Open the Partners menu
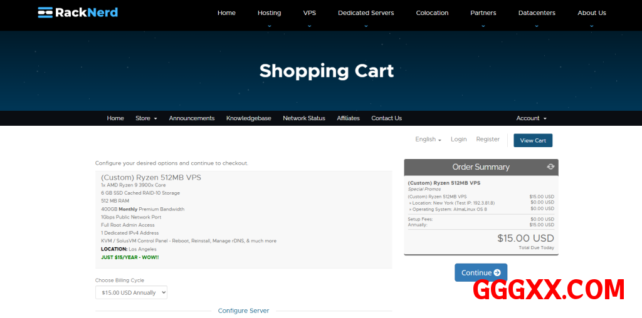642x318 pixels. tap(483, 13)
